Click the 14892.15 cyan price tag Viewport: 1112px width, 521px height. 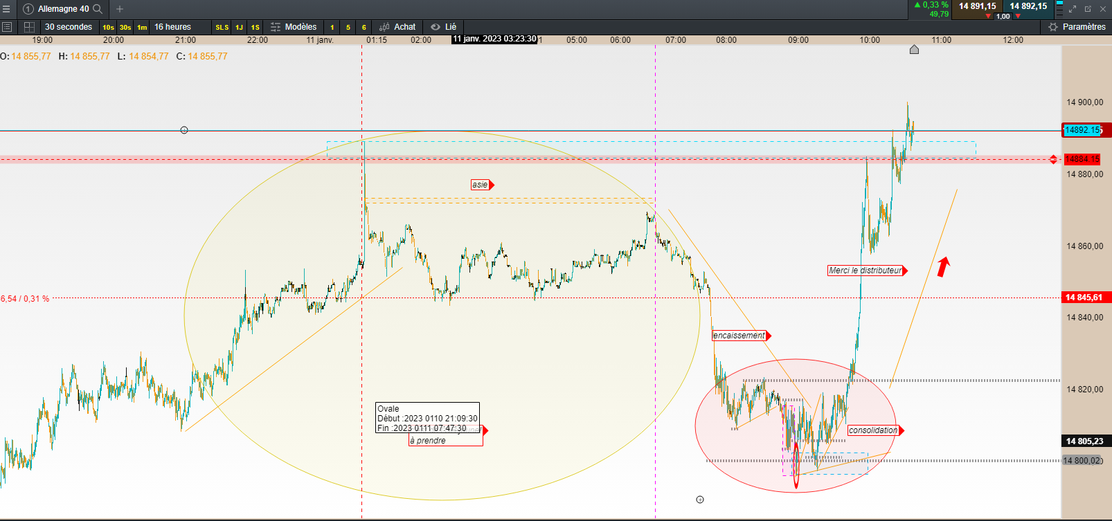pos(1083,130)
